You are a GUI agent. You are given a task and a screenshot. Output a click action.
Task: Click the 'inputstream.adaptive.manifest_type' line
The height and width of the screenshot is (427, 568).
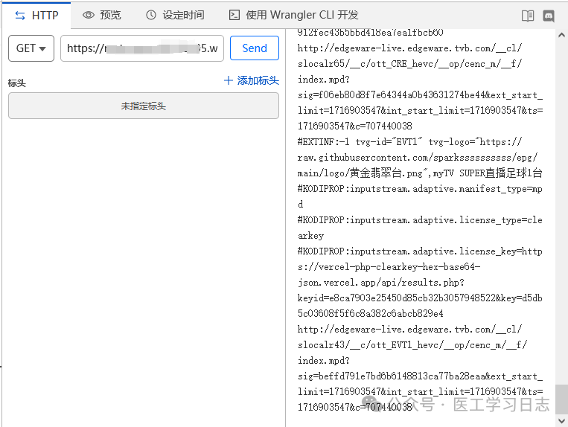(x=420, y=189)
